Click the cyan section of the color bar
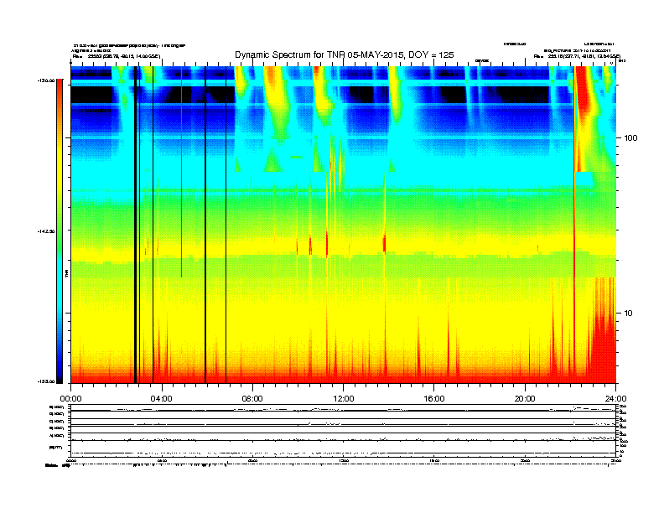Viewport: 664px width, 513px height. (x=59, y=293)
